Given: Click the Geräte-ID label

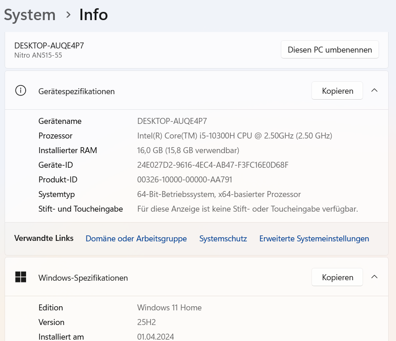Looking at the screenshot, I should click(x=56, y=165).
